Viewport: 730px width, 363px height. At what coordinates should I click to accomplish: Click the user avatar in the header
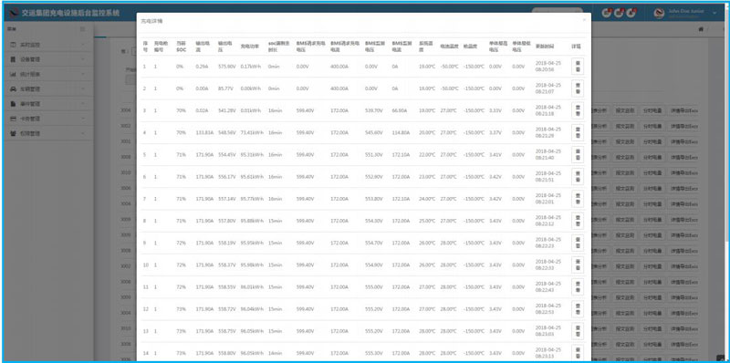[x=659, y=13]
